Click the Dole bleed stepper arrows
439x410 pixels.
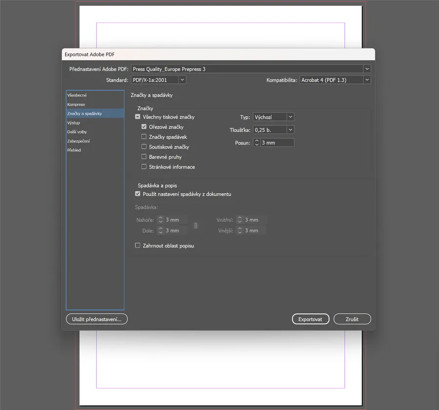[160, 230]
